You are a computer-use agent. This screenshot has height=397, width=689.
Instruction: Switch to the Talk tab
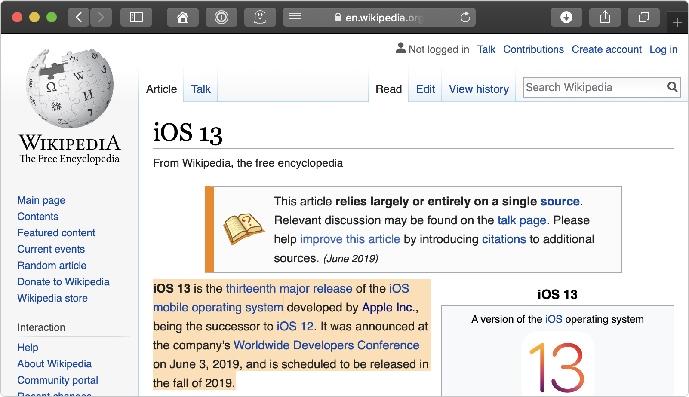click(200, 89)
